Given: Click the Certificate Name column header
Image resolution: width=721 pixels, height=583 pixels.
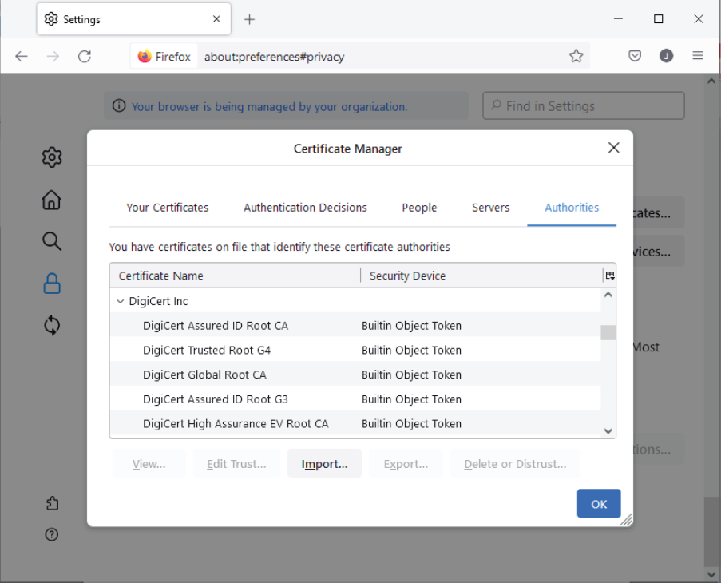Looking at the screenshot, I should [235, 276].
